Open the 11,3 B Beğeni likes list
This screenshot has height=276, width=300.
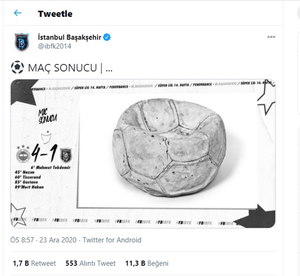coord(146,263)
